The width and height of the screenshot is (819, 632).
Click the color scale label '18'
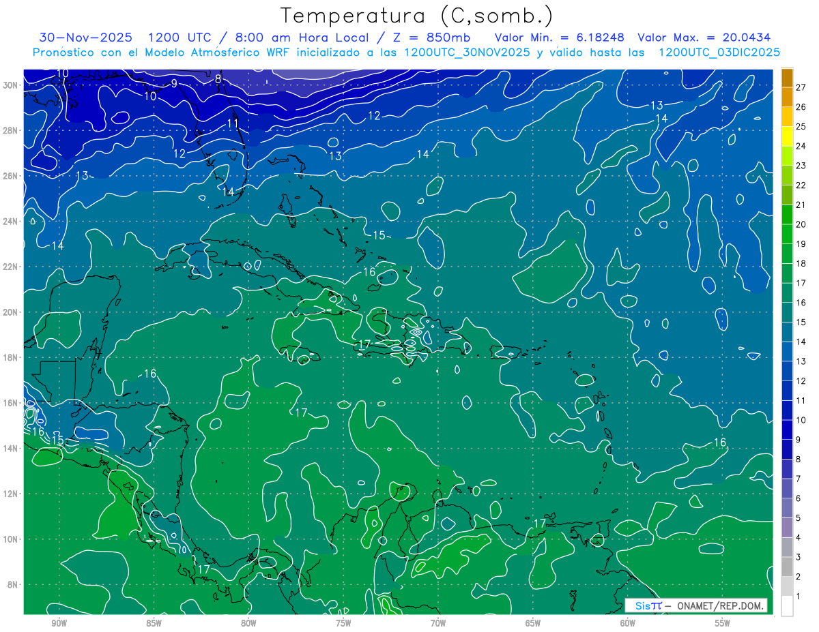(801, 263)
